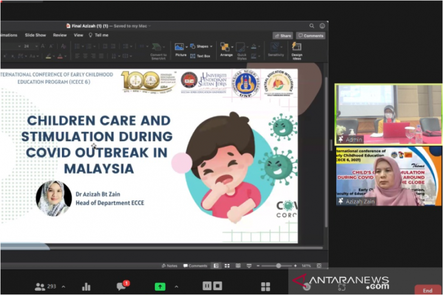The height and width of the screenshot is (295, 443).
Task: Click the Picture insert icon
Action: point(180,48)
